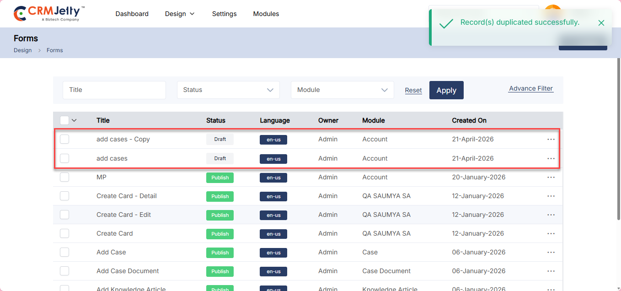Click in the Title filter field

click(x=114, y=90)
